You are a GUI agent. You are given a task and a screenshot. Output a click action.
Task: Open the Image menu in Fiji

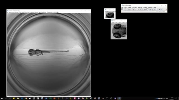pyautogui.click(x=129, y=7)
